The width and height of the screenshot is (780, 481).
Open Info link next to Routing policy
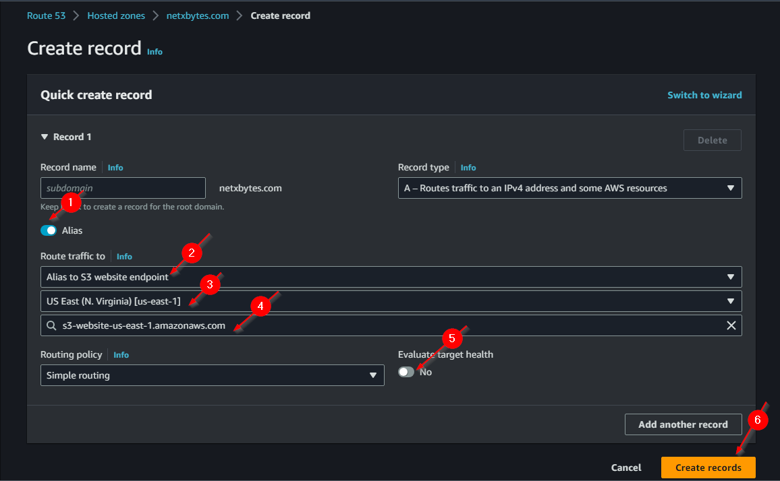point(121,355)
